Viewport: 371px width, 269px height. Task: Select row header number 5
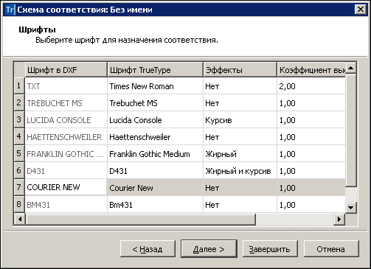tap(19, 154)
